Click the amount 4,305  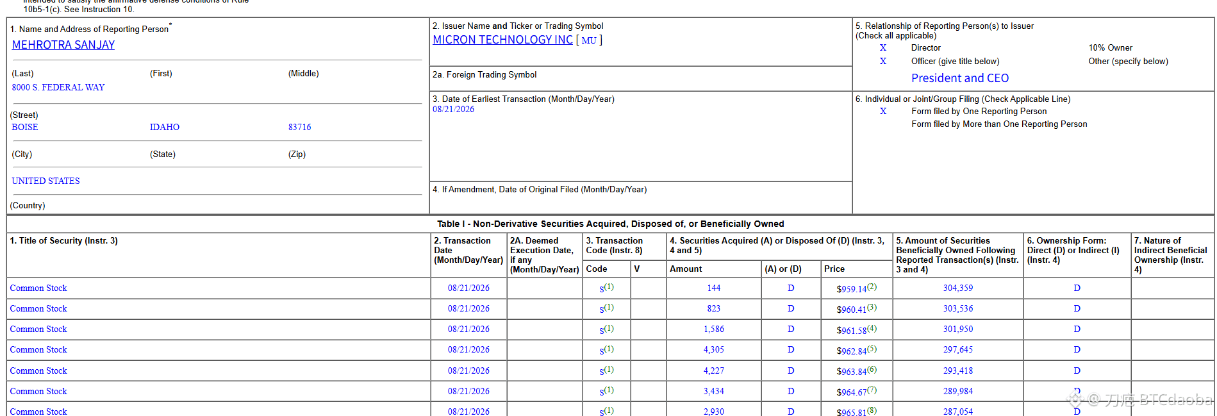pyautogui.click(x=714, y=350)
